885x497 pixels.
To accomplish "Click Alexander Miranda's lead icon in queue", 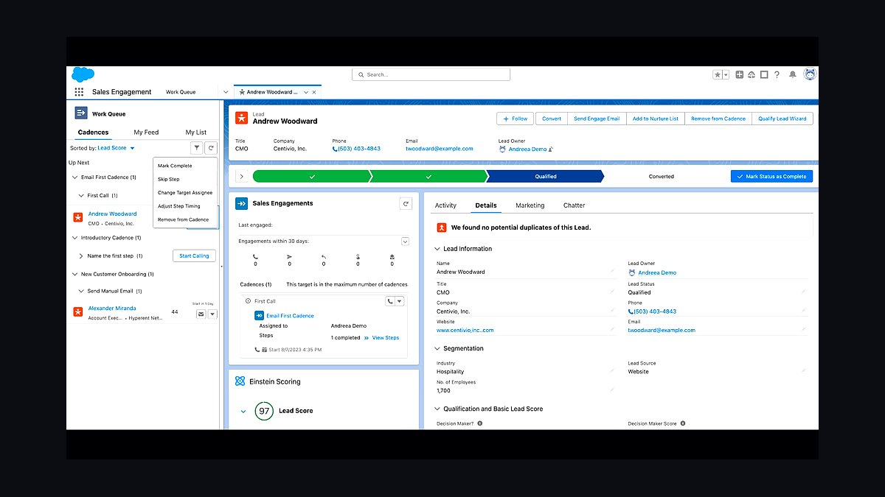I will coord(77,312).
